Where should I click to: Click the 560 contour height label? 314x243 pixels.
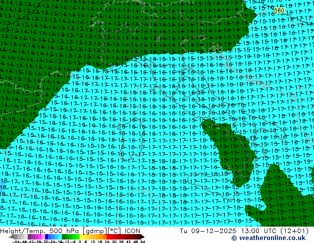pyautogui.click(x=279, y=10)
